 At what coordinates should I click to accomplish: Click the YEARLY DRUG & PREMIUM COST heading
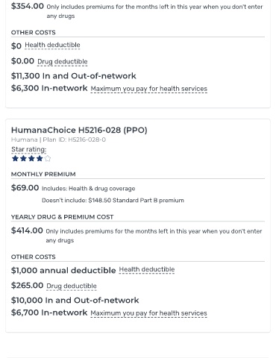pos(62,217)
